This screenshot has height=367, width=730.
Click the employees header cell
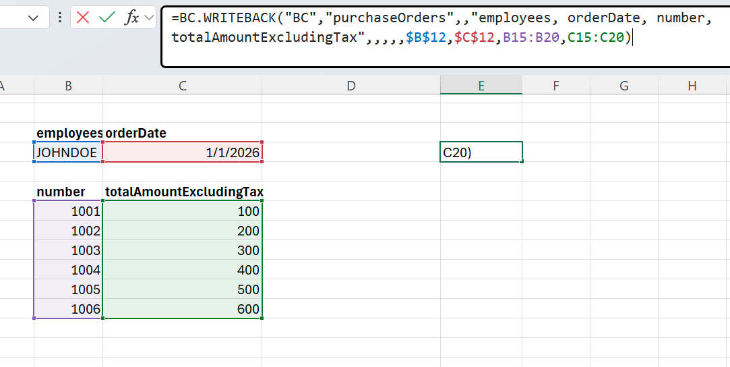68,133
